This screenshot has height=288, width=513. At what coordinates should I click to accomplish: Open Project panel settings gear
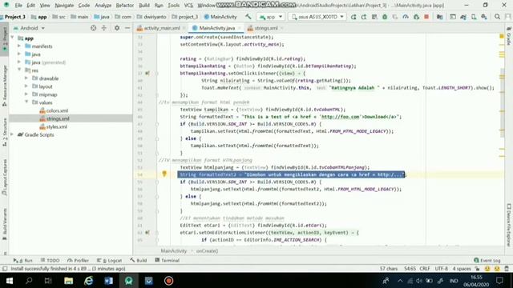click(x=117, y=28)
